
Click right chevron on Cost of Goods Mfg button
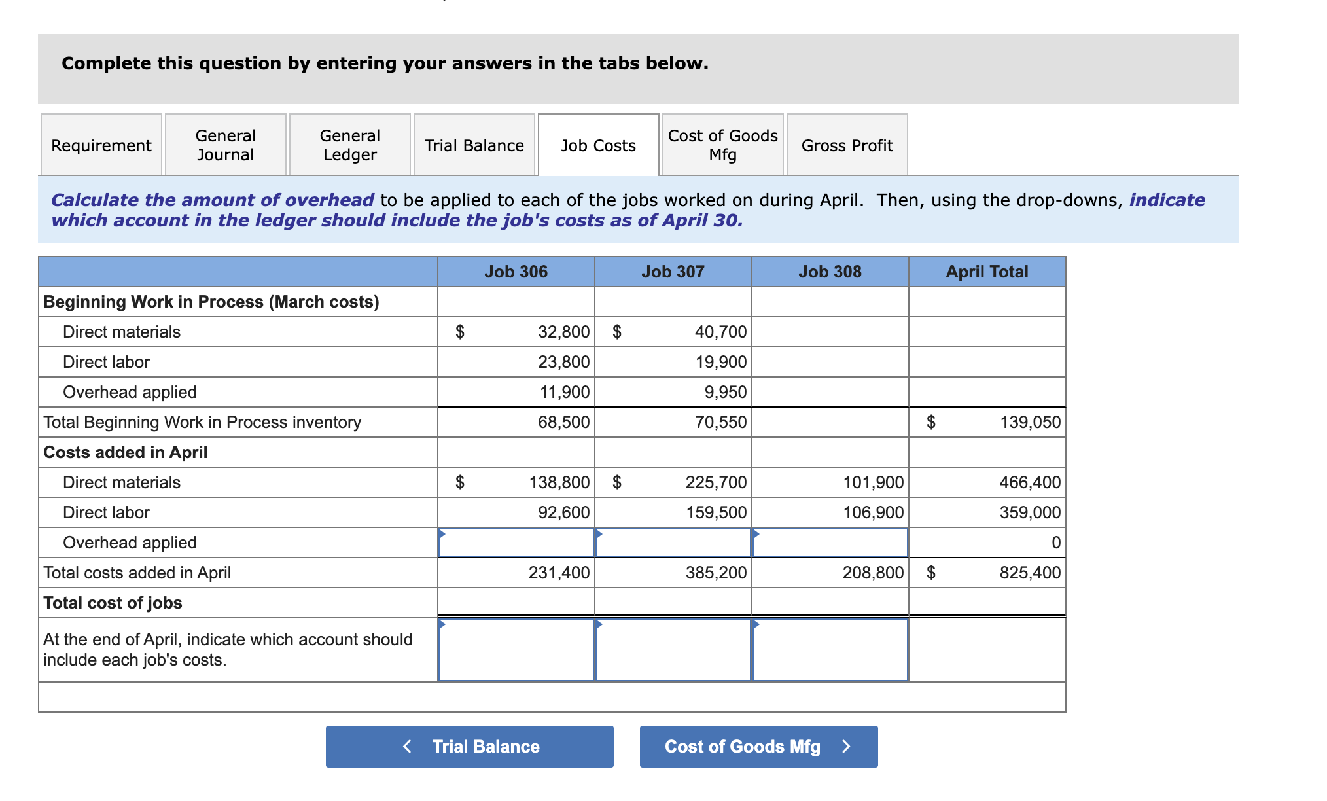point(846,746)
